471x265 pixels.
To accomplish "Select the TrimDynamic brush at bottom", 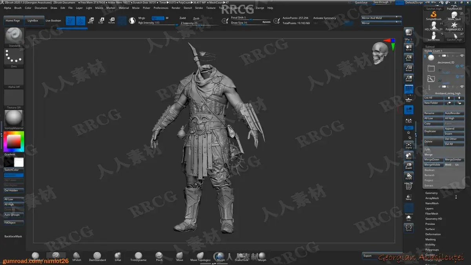I will pyautogui.click(x=138, y=256).
